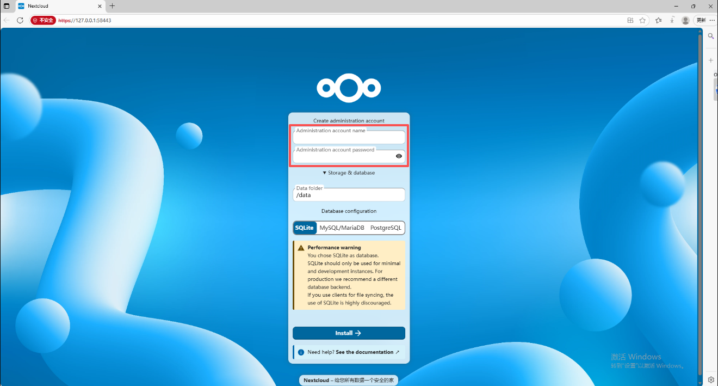Screen dimensions: 718x386
Task: Open sidebar settings gear icon
Action: pyautogui.click(x=711, y=379)
